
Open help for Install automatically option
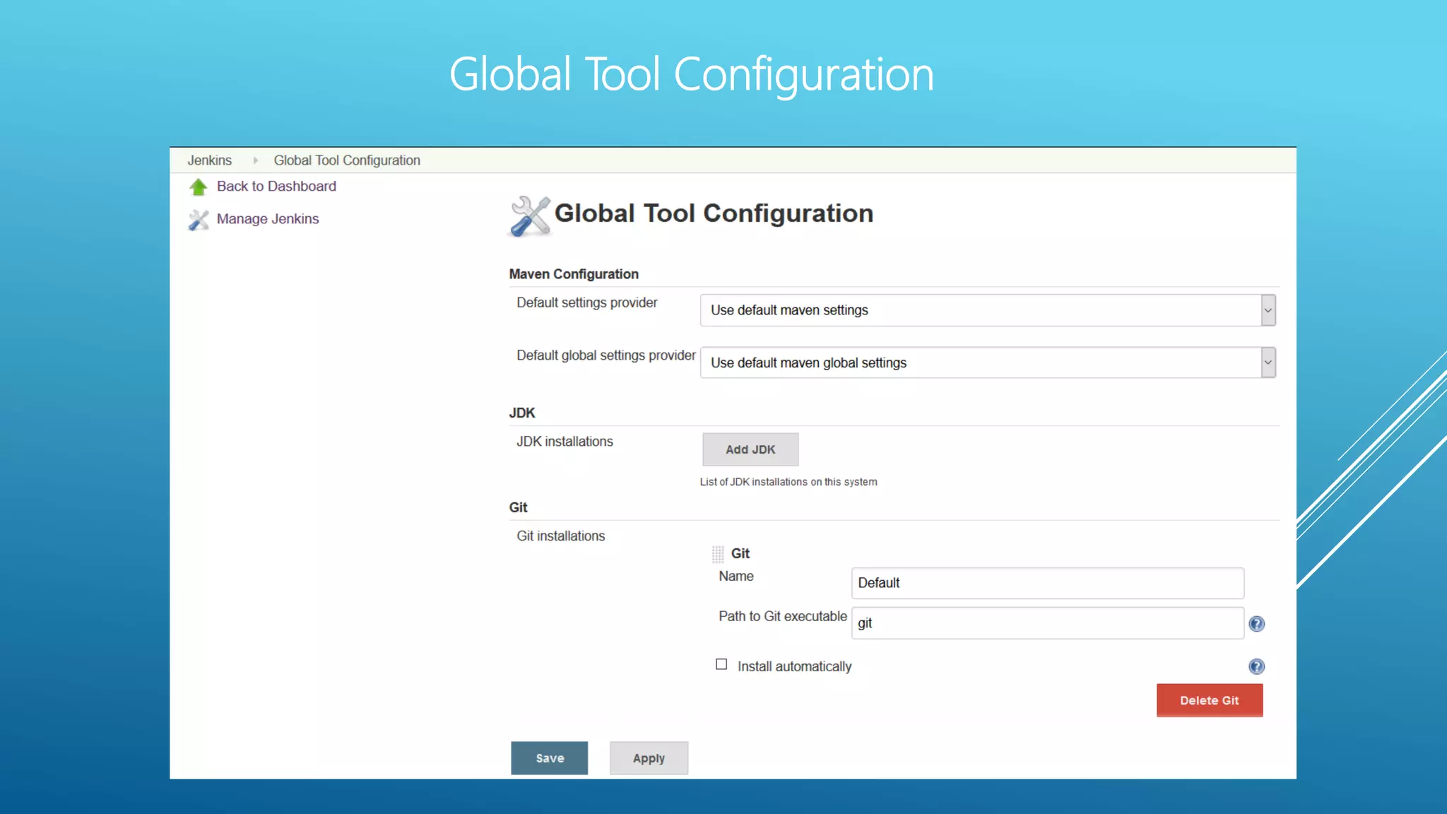[1256, 666]
